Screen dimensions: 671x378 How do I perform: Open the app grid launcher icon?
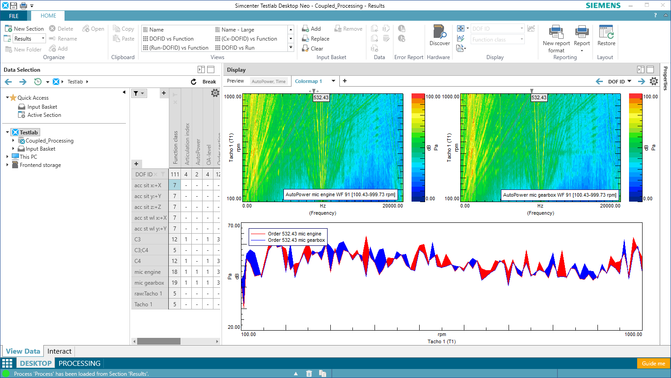pos(7,363)
